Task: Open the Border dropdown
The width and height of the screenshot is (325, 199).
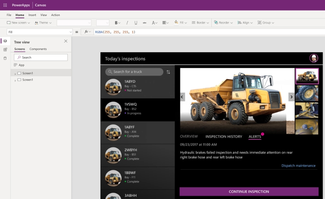Action: pyautogui.click(x=200, y=23)
